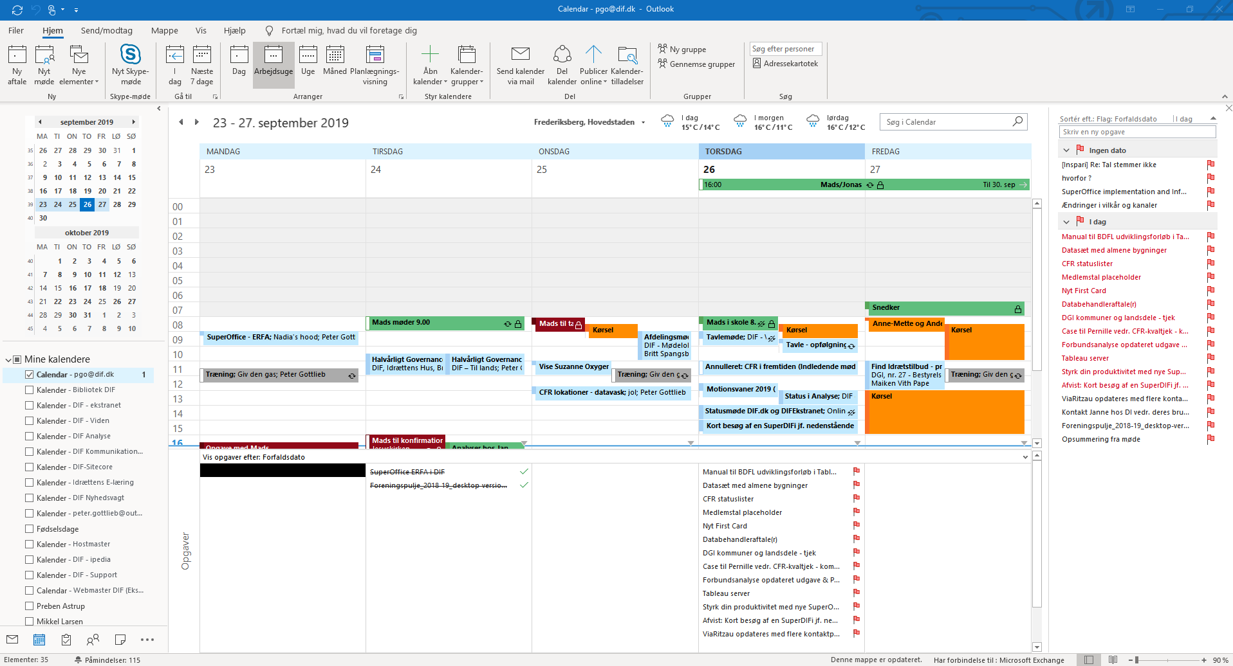Switch to Dag view

[239, 65]
